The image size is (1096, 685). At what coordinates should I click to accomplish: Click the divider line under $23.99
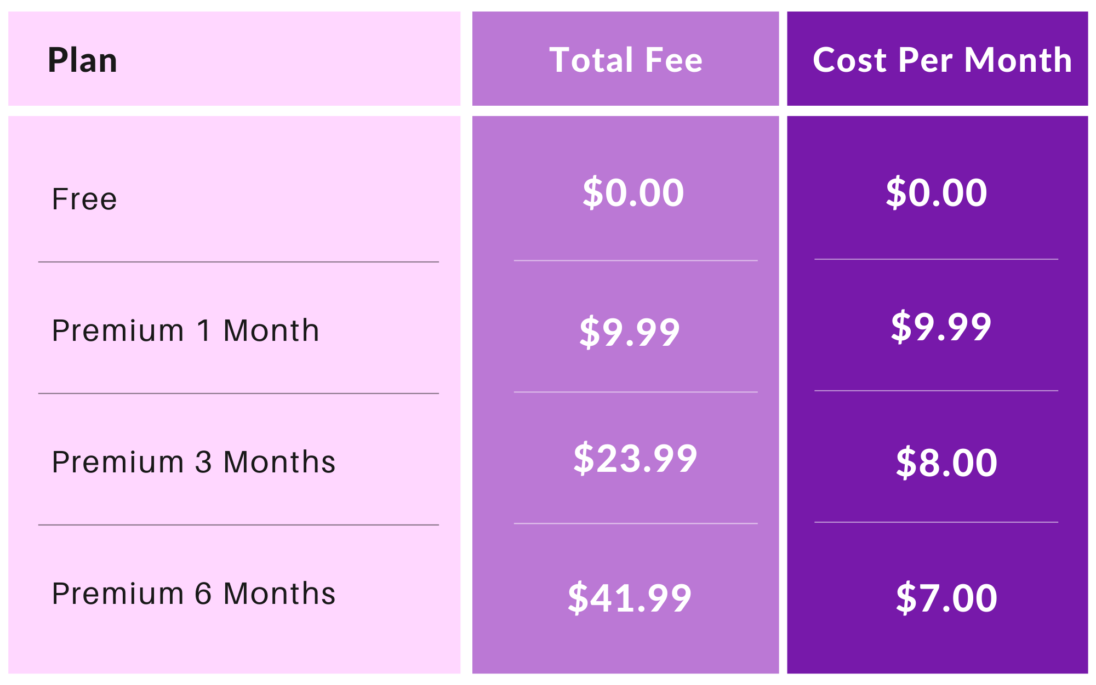tap(636, 523)
